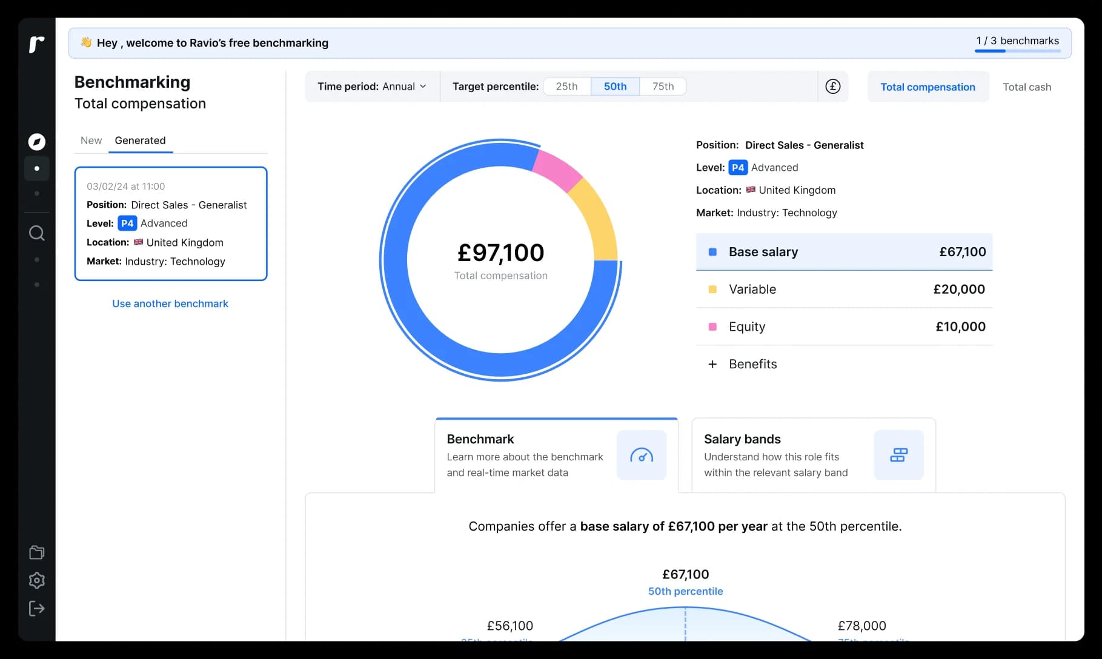The image size is (1102, 659).
Task: Open the search icon in the sidebar
Action: pyautogui.click(x=36, y=233)
